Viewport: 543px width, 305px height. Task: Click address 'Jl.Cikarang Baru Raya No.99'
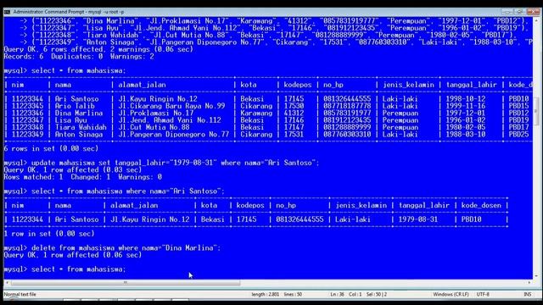pos(171,106)
